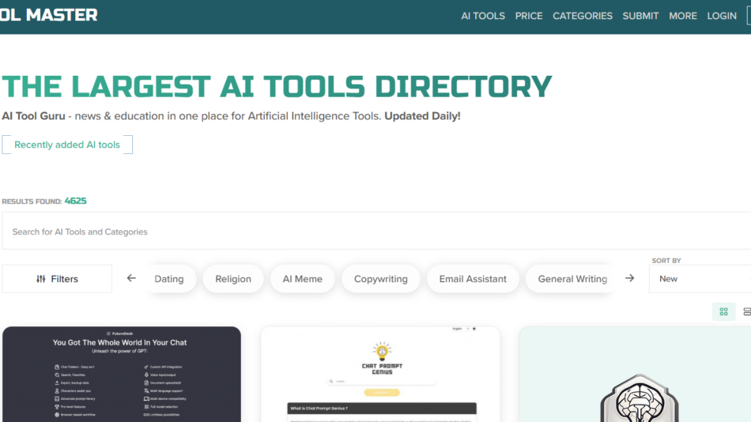Open the CATEGORIES nav item
Image resolution: width=751 pixels, height=422 pixels.
coord(583,16)
